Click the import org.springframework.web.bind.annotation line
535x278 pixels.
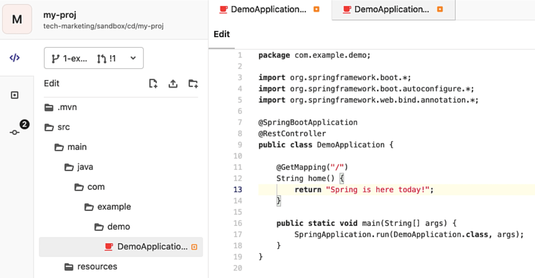(368, 100)
